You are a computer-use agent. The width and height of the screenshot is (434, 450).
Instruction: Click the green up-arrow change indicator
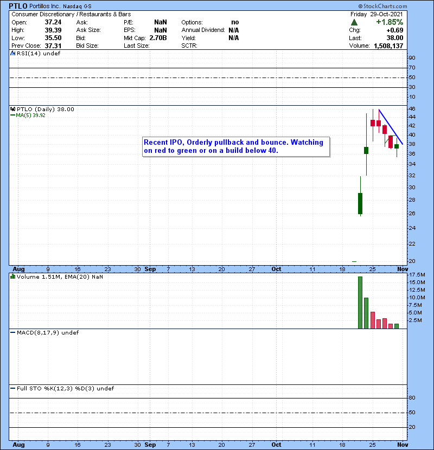click(354, 22)
